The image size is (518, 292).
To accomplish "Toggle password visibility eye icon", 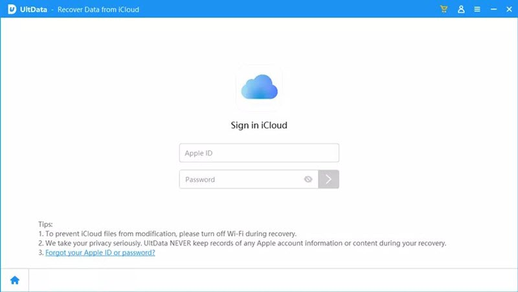I will click(x=308, y=179).
